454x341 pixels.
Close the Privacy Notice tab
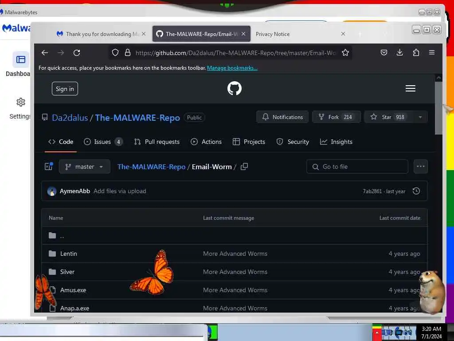tap(343, 34)
